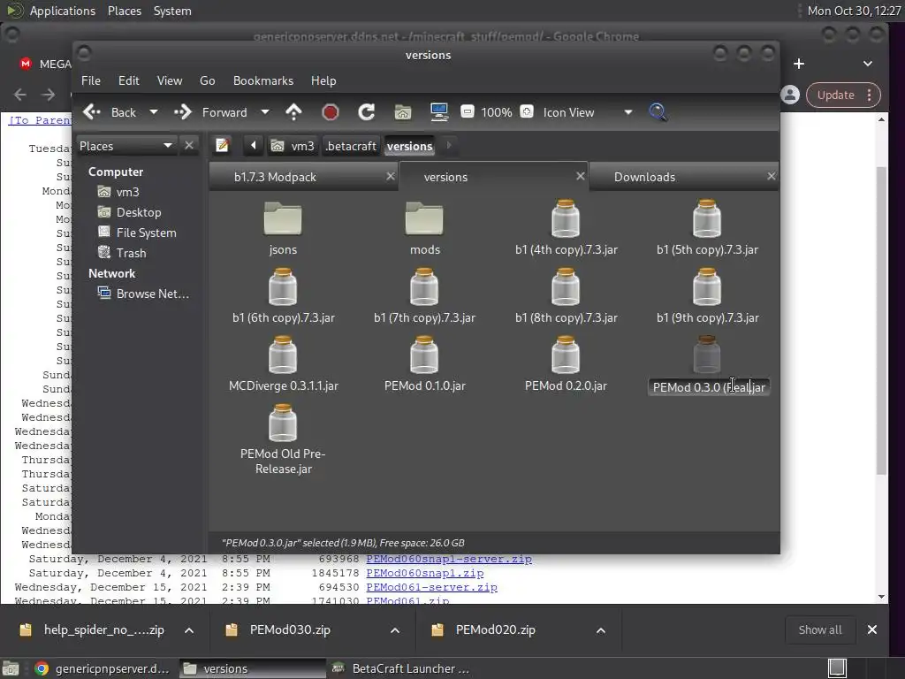Image resolution: width=905 pixels, height=679 pixels.
Task: Switch to the Downloads tab
Action: point(644,177)
